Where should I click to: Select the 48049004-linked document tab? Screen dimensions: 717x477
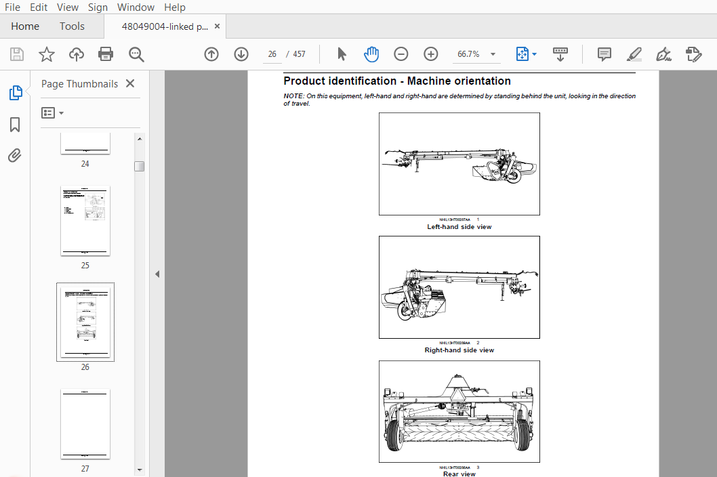165,26
